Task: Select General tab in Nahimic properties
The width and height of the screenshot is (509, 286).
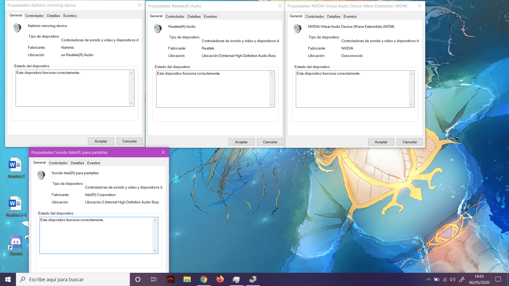Action: (16, 15)
